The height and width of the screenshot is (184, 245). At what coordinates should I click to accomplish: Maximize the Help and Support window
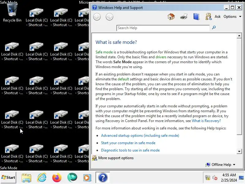point(232,7)
